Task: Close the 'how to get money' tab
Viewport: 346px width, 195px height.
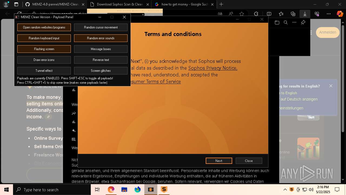Action: tap(212, 4)
